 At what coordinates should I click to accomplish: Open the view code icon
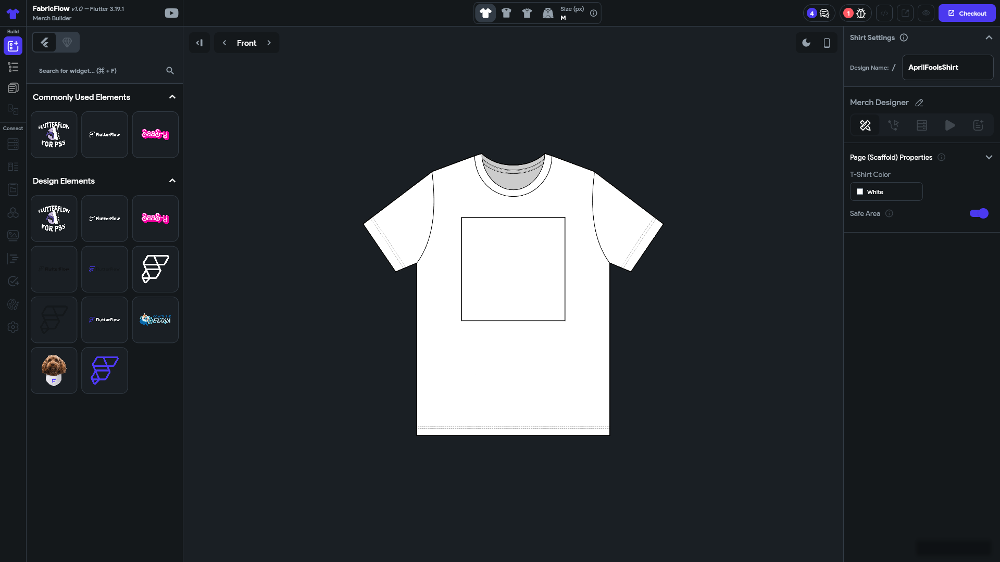(884, 13)
